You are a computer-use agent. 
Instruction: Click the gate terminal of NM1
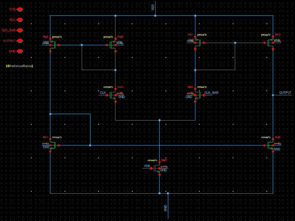(59, 145)
